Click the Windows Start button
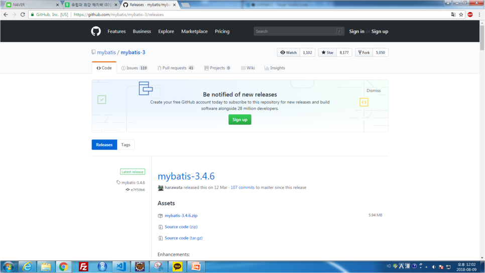Screen dimensions: 485x273 point(9,266)
